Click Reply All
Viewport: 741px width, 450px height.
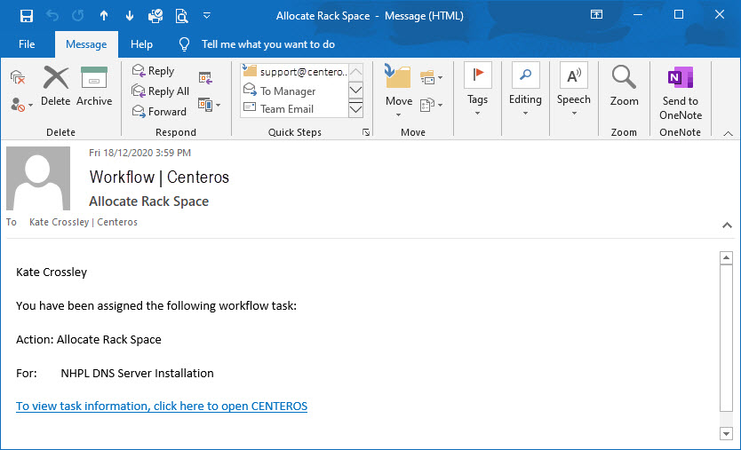tap(160, 91)
